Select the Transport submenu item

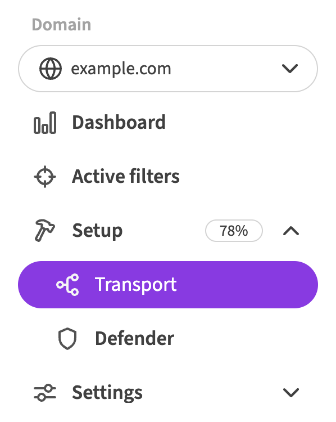168,285
